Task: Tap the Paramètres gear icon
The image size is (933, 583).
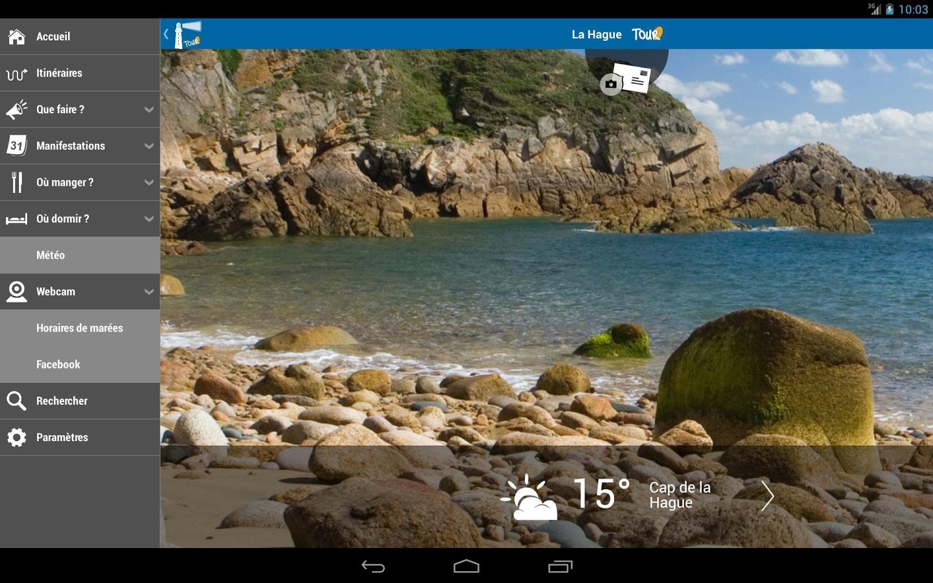Action: 16,437
